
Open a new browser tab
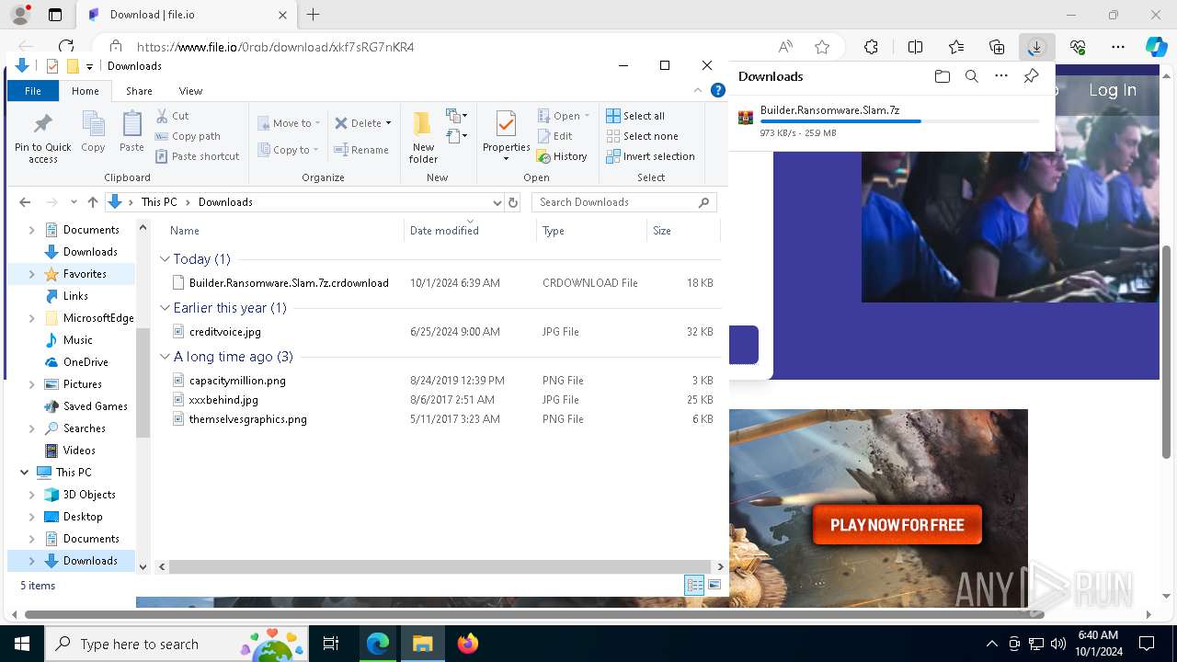pyautogui.click(x=314, y=15)
